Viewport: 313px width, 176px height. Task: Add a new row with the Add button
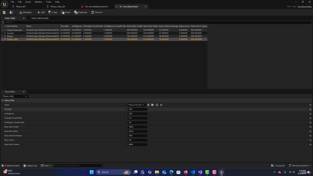coord(41,12)
